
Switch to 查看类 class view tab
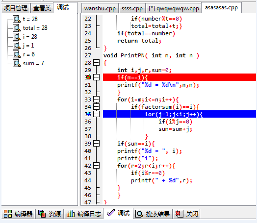[x=42, y=8]
